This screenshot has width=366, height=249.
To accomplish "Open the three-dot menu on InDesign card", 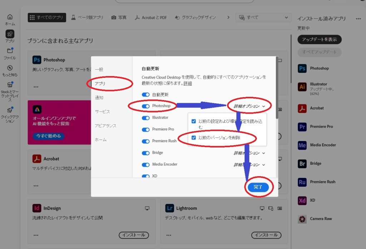I will pos(36,235).
